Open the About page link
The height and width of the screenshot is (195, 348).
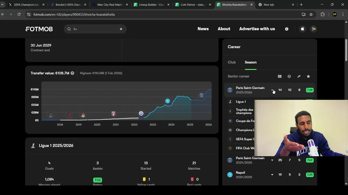[x=224, y=29]
